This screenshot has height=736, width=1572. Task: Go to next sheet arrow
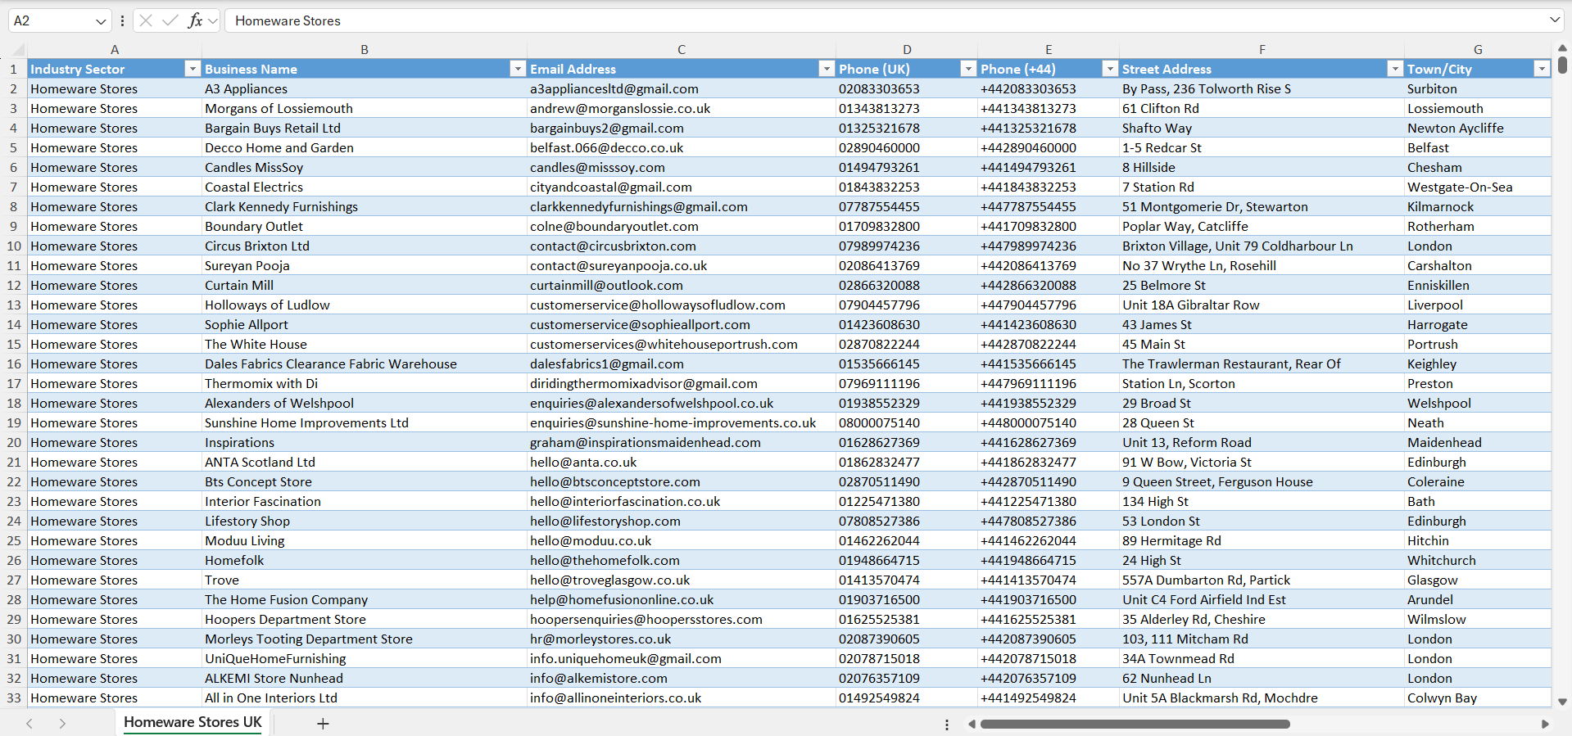click(62, 724)
